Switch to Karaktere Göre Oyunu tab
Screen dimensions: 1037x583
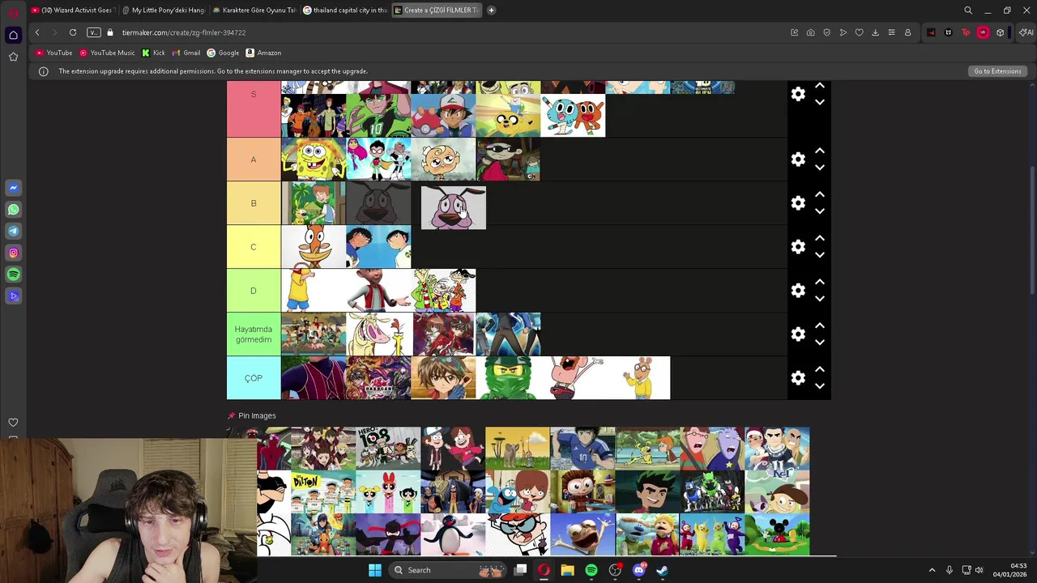[254, 10]
